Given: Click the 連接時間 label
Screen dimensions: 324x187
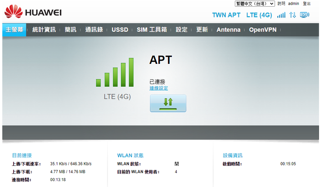Looking at the screenshot, I should click(21, 180).
